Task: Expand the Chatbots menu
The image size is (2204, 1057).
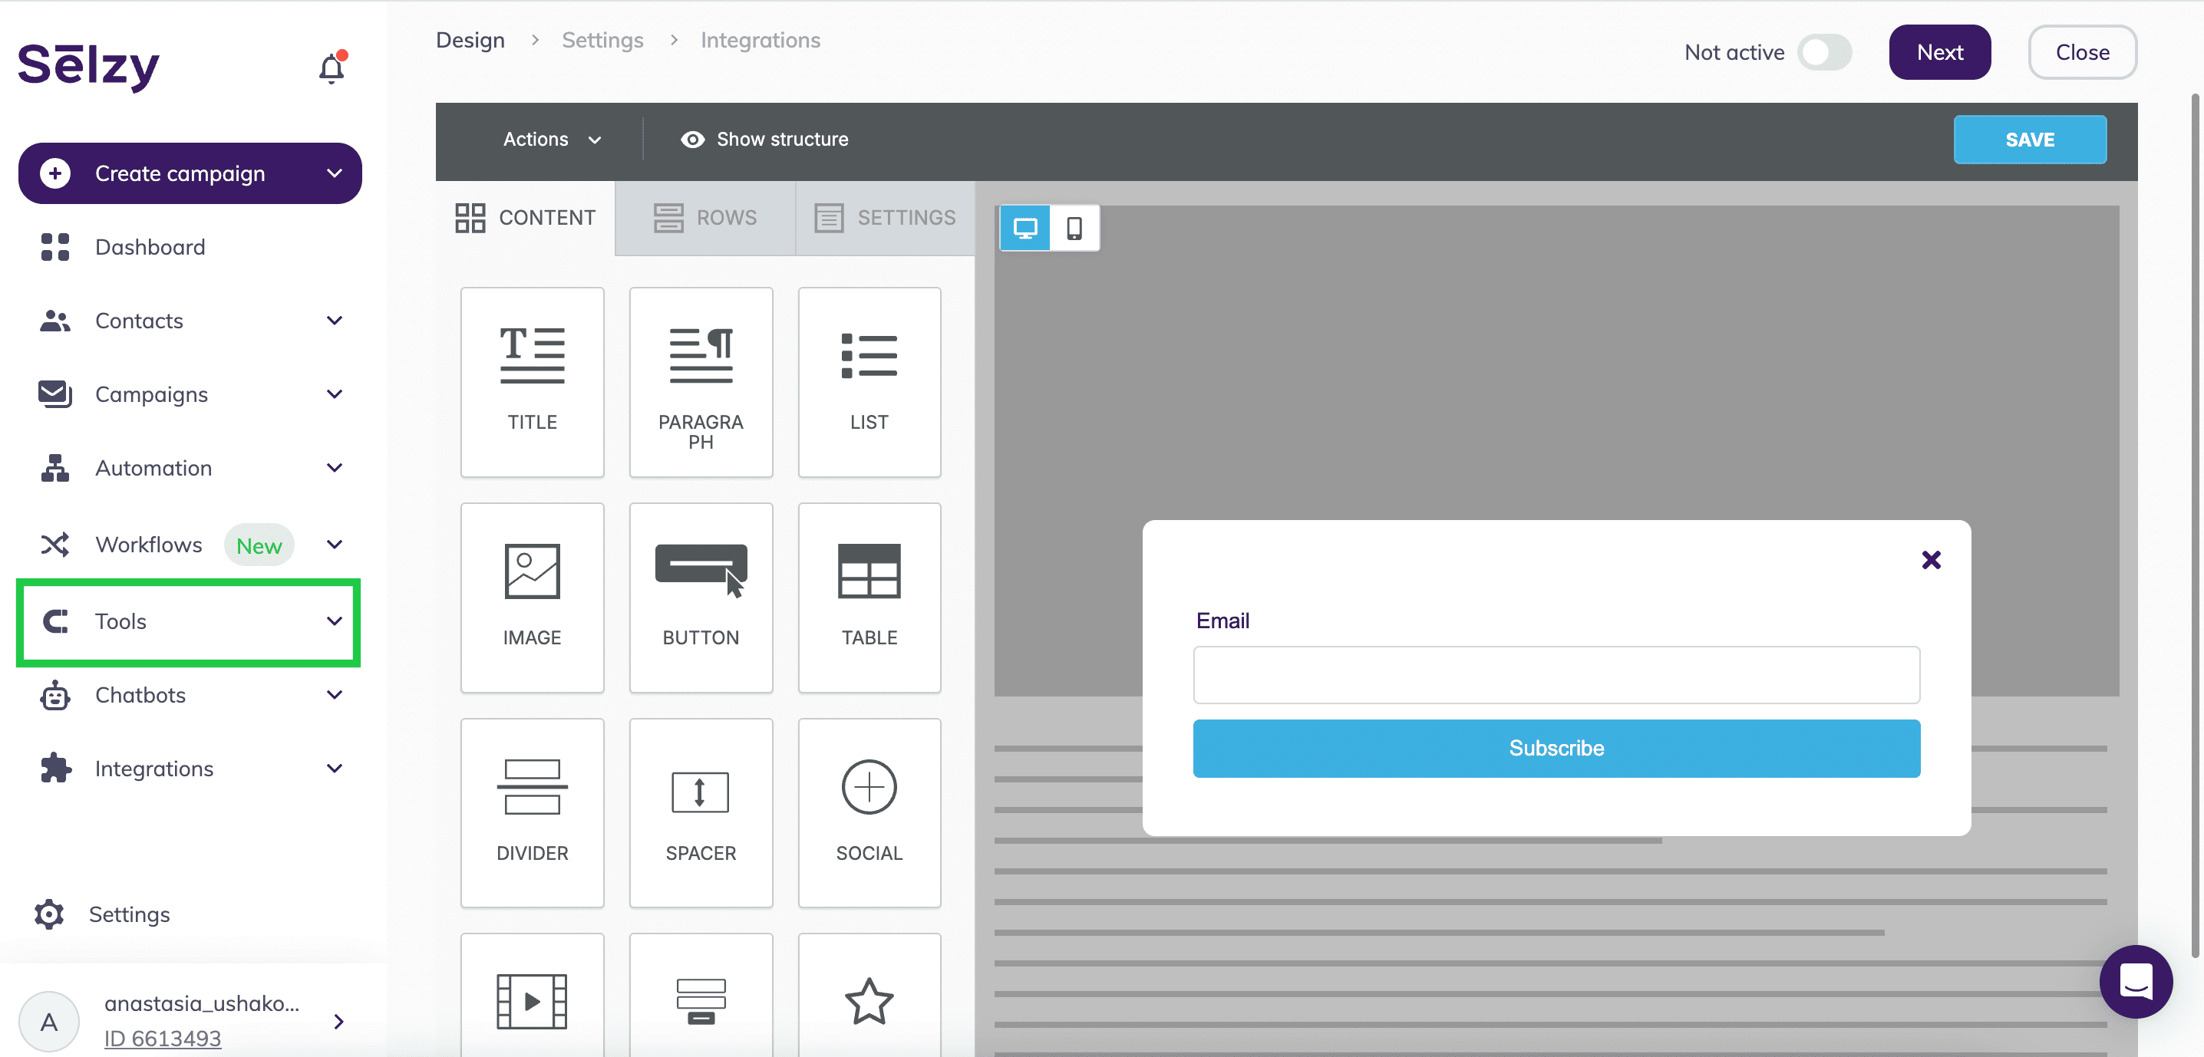Action: pyautogui.click(x=335, y=695)
